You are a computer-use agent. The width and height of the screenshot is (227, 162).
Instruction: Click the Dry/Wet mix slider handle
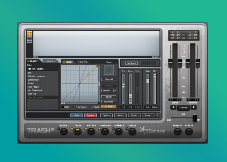point(195,118)
